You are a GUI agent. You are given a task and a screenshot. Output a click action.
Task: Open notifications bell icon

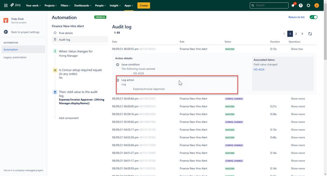293,6
